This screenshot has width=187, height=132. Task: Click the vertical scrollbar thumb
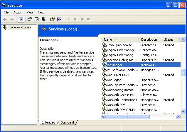tap(183, 72)
